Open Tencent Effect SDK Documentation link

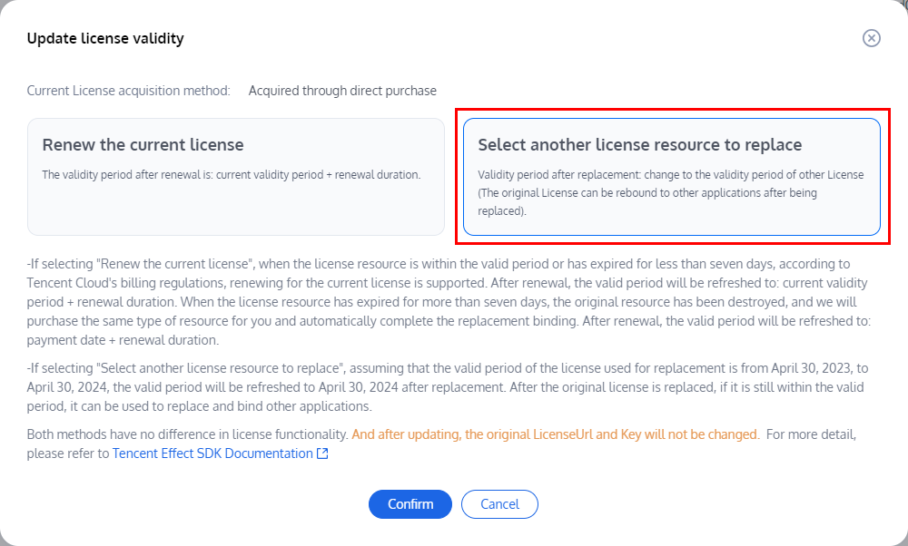click(x=212, y=453)
